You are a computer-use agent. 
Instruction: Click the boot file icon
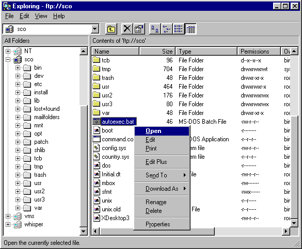[x=97, y=130]
